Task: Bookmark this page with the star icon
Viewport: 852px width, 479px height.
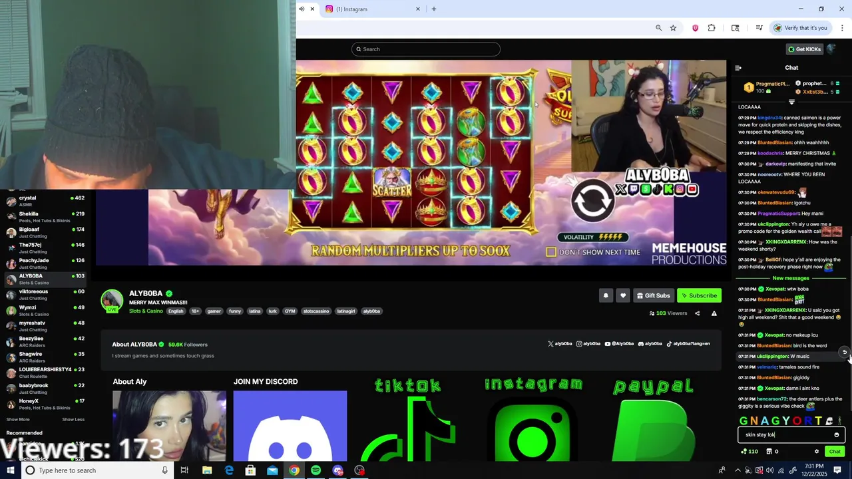Action: (x=673, y=28)
